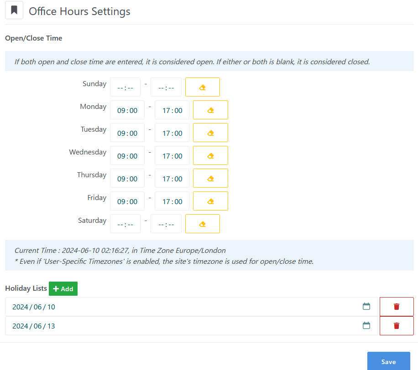The width and height of the screenshot is (418, 370).
Task: Clear Tuesday's hours using the eraser button
Action: (210, 133)
